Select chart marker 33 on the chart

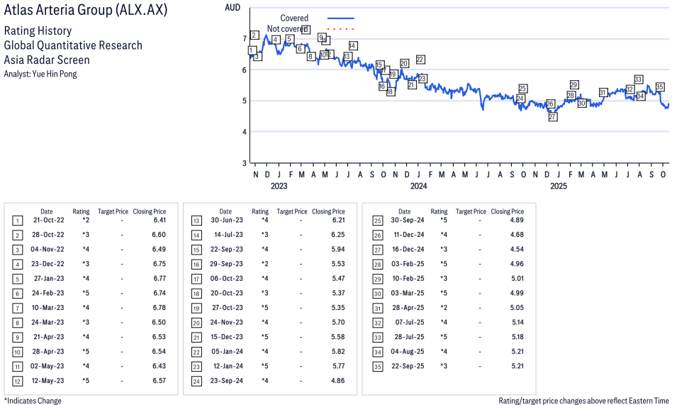click(x=638, y=79)
